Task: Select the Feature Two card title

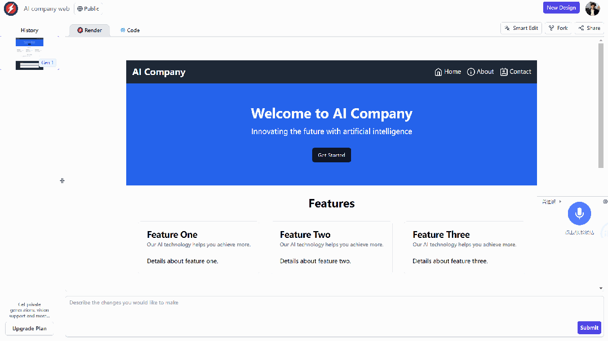Action: tap(305, 234)
